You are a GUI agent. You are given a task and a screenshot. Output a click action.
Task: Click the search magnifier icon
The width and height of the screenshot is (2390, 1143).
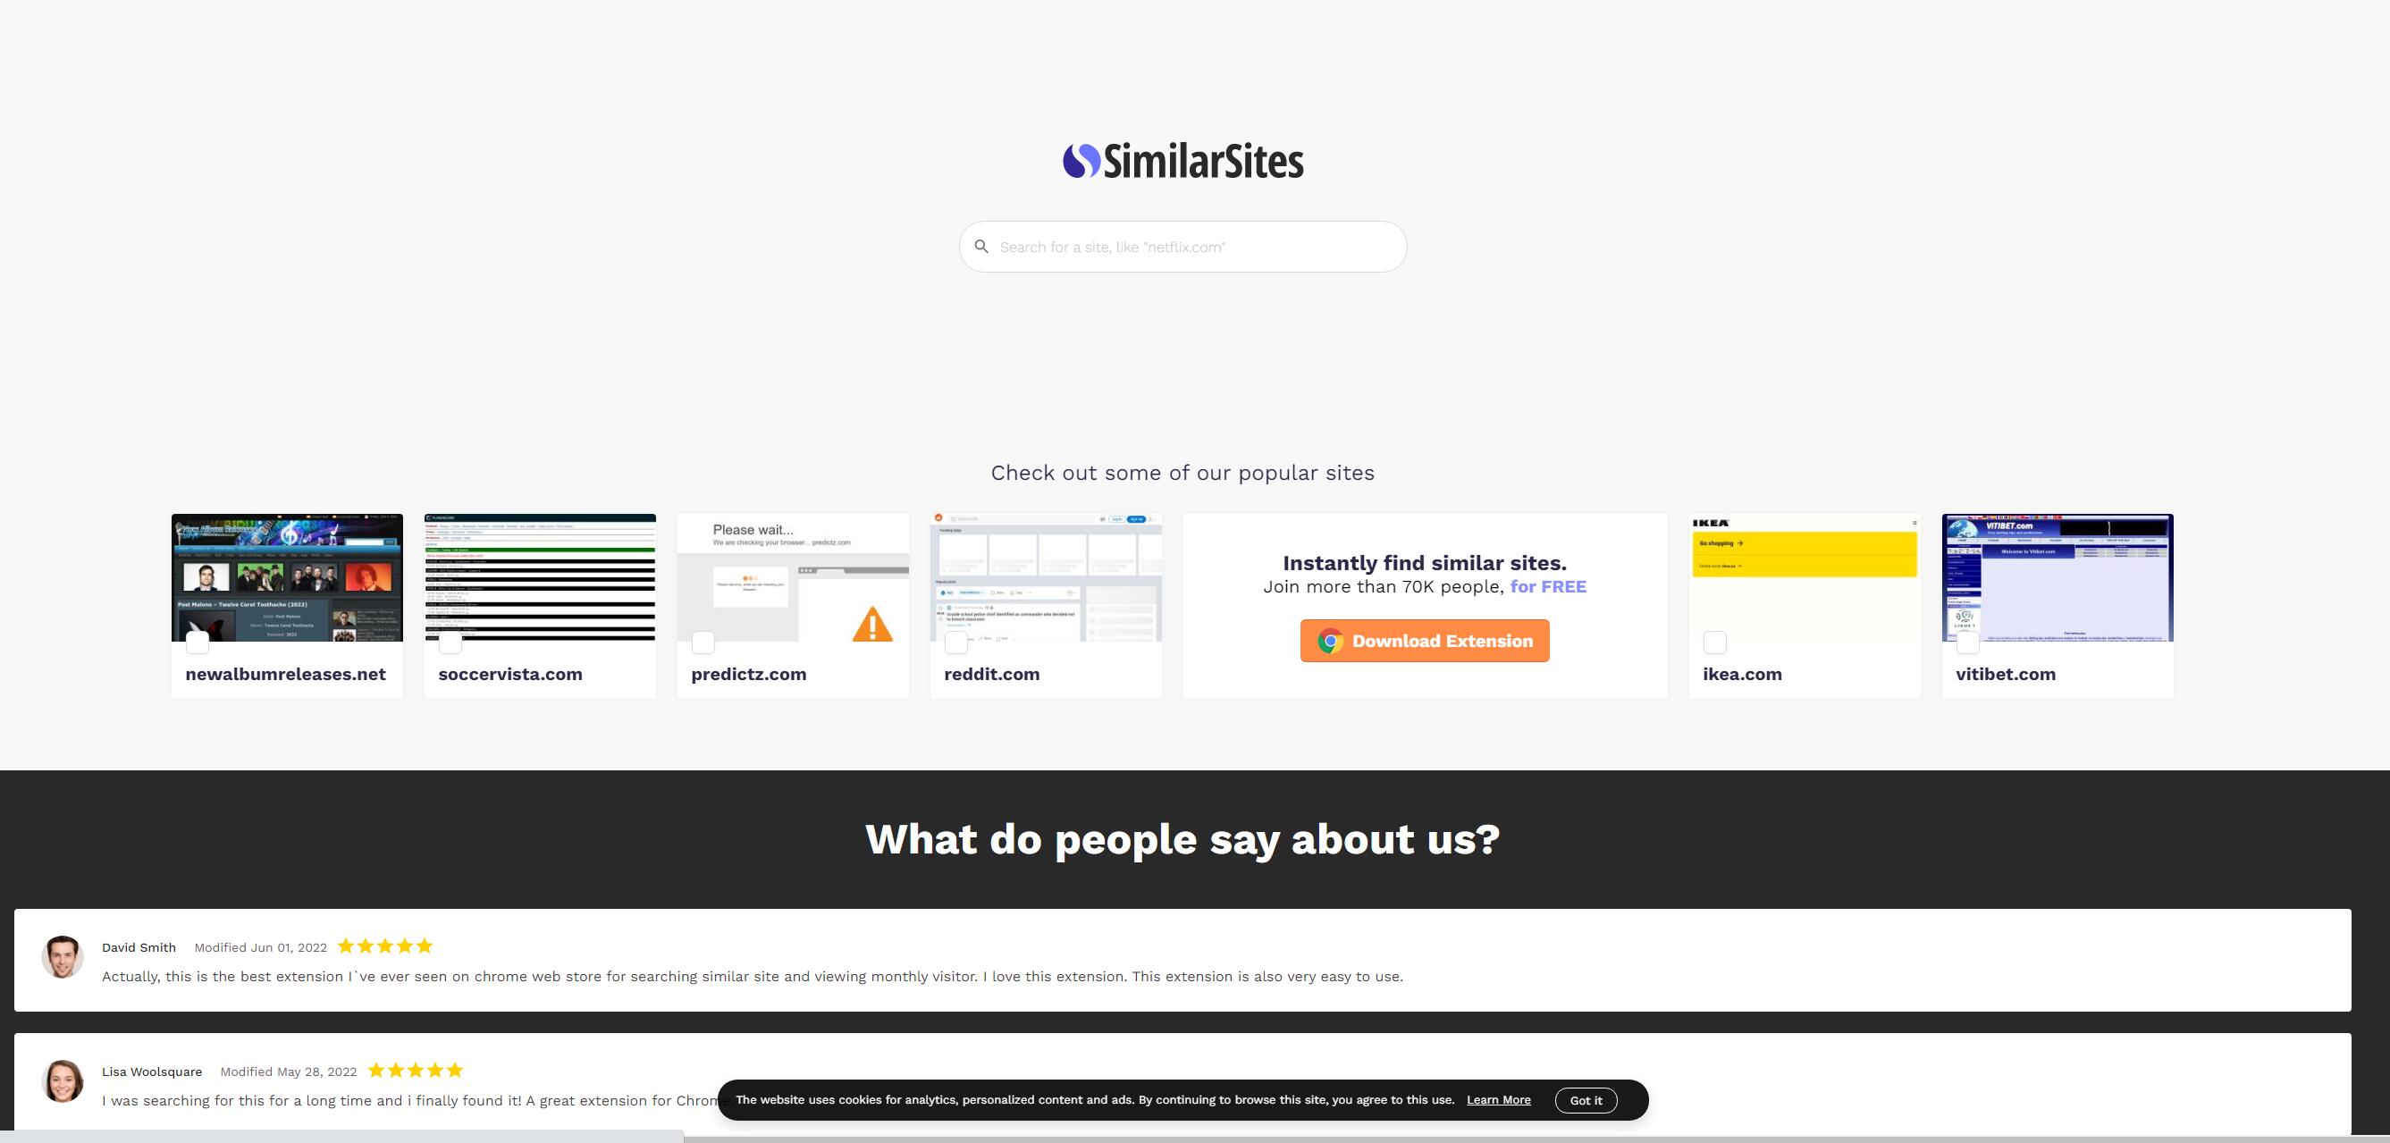(981, 247)
